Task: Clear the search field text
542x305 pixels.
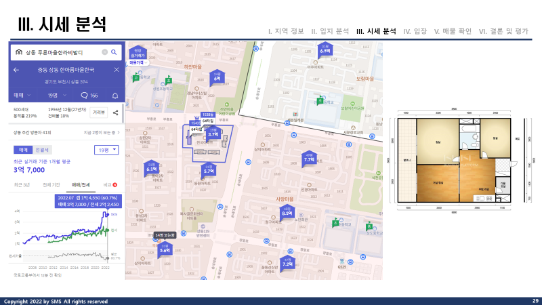Action: pos(104,52)
